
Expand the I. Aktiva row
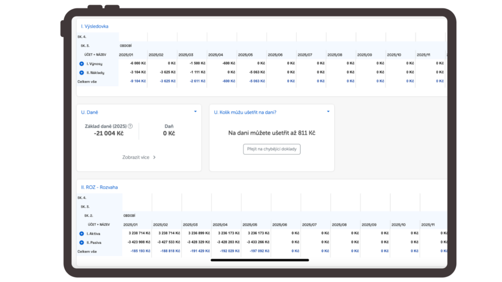(82, 234)
